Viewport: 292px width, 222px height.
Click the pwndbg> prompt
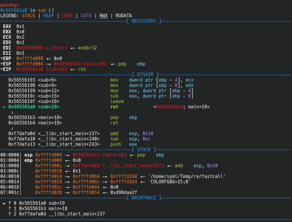pos(10,5)
